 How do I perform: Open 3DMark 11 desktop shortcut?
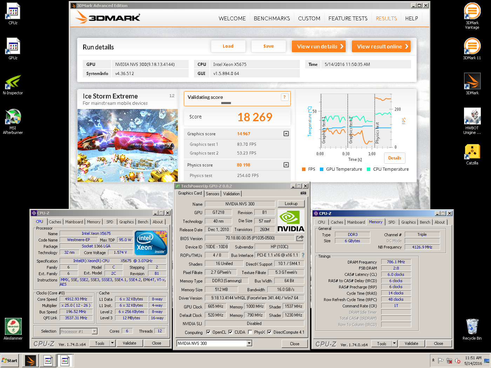pyautogui.click(x=472, y=48)
